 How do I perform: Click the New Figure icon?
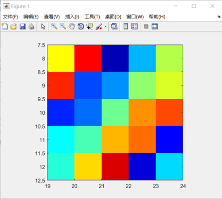[x=5, y=26]
